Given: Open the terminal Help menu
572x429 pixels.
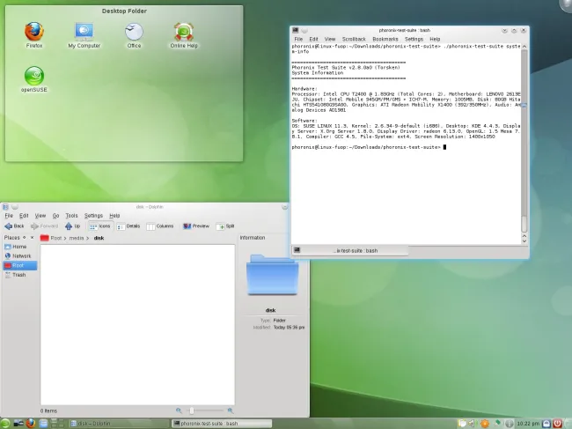Looking at the screenshot, I should 435,39.
